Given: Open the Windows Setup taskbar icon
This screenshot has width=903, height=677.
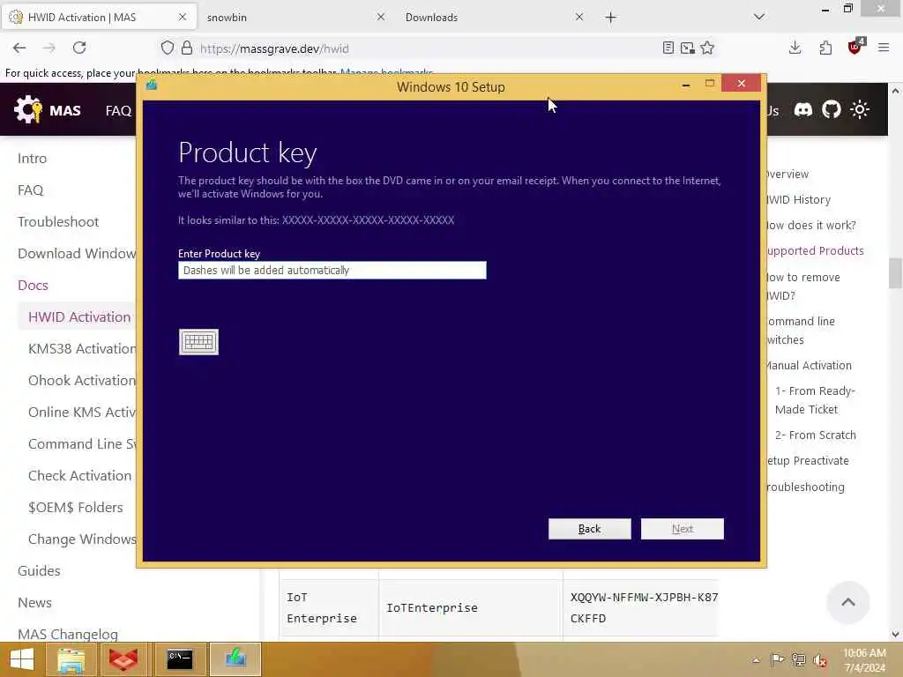Looking at the screenshot, I should point(235,659).
